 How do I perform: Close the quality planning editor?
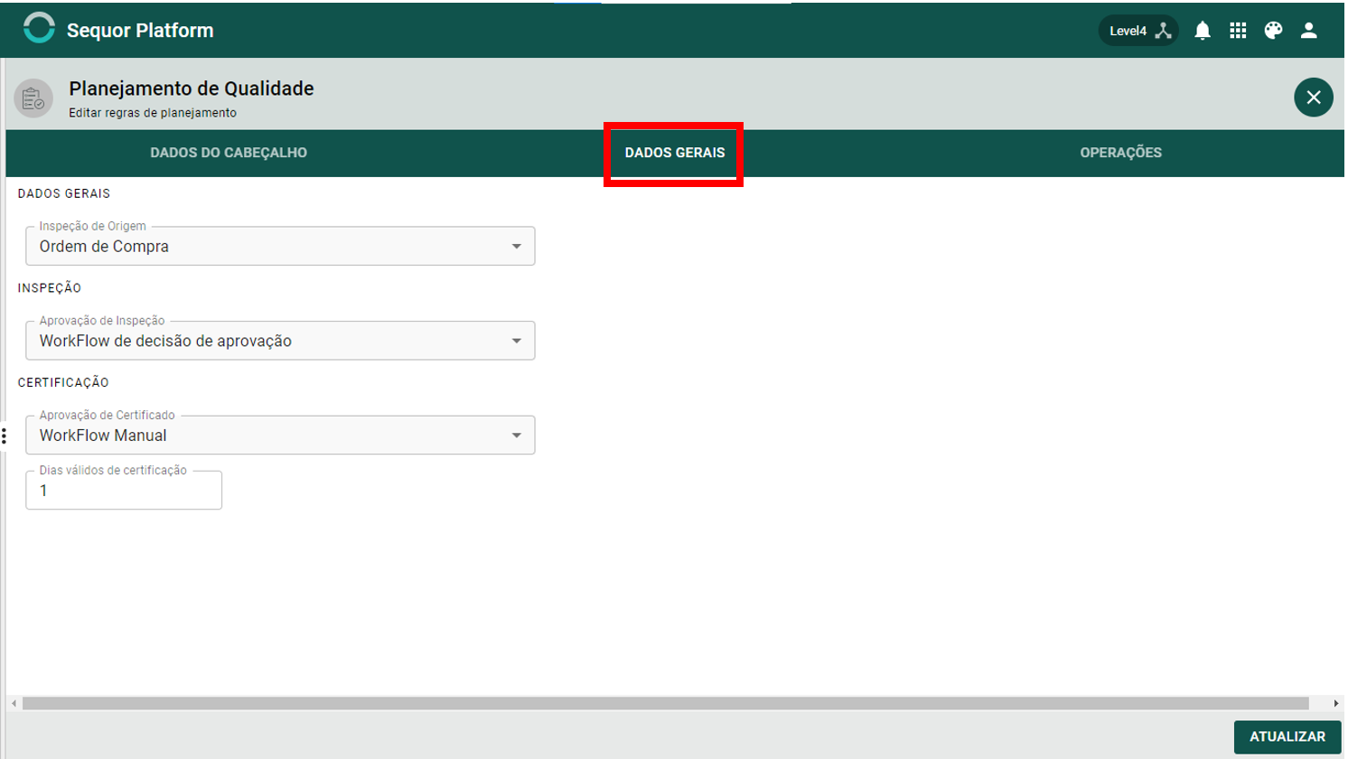[1314, 98]
